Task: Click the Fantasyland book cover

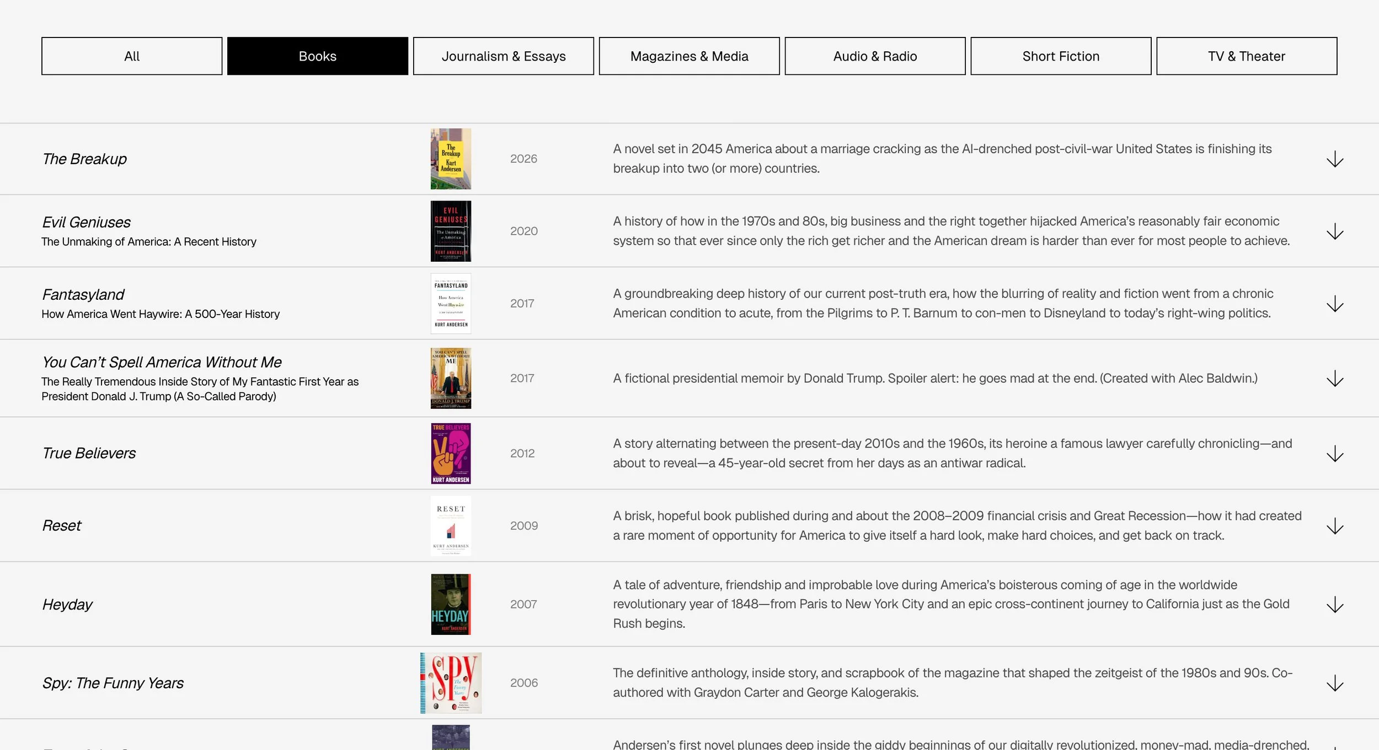Action: (x=451, y=303)
